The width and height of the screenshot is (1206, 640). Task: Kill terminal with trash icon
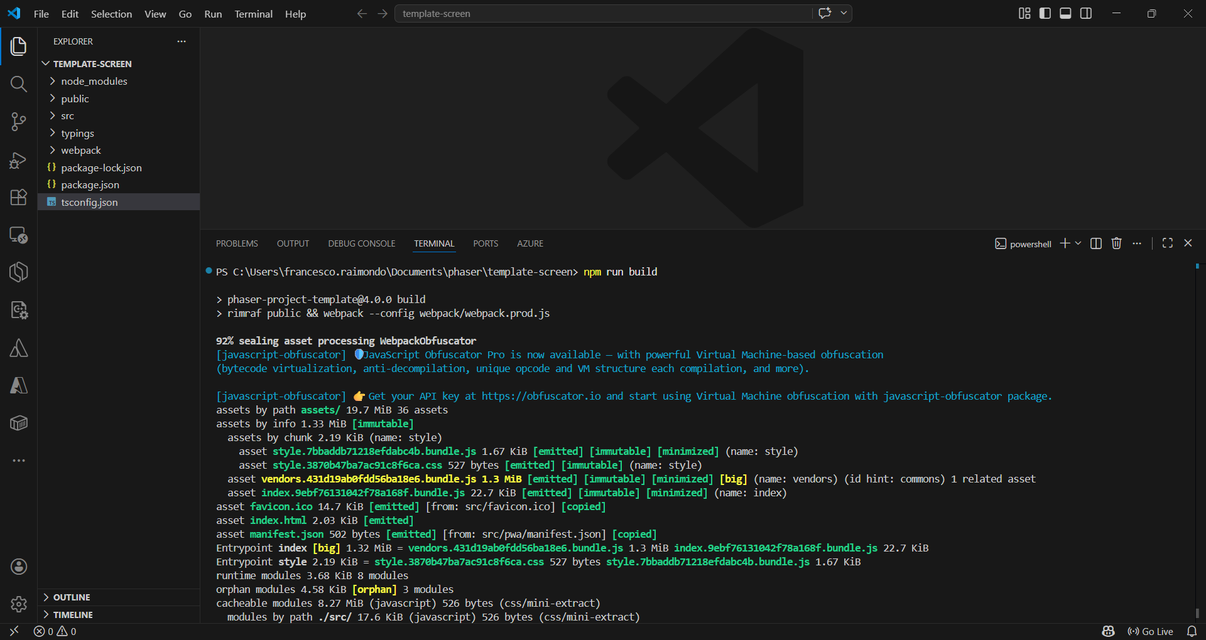(1116, 243)
